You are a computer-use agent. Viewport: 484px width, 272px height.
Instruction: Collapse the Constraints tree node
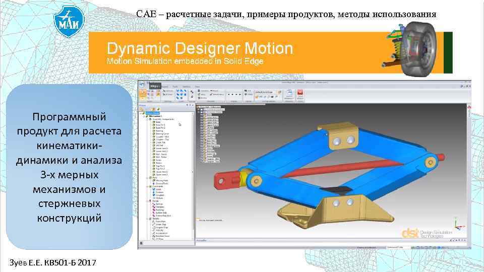pos(147,186)
